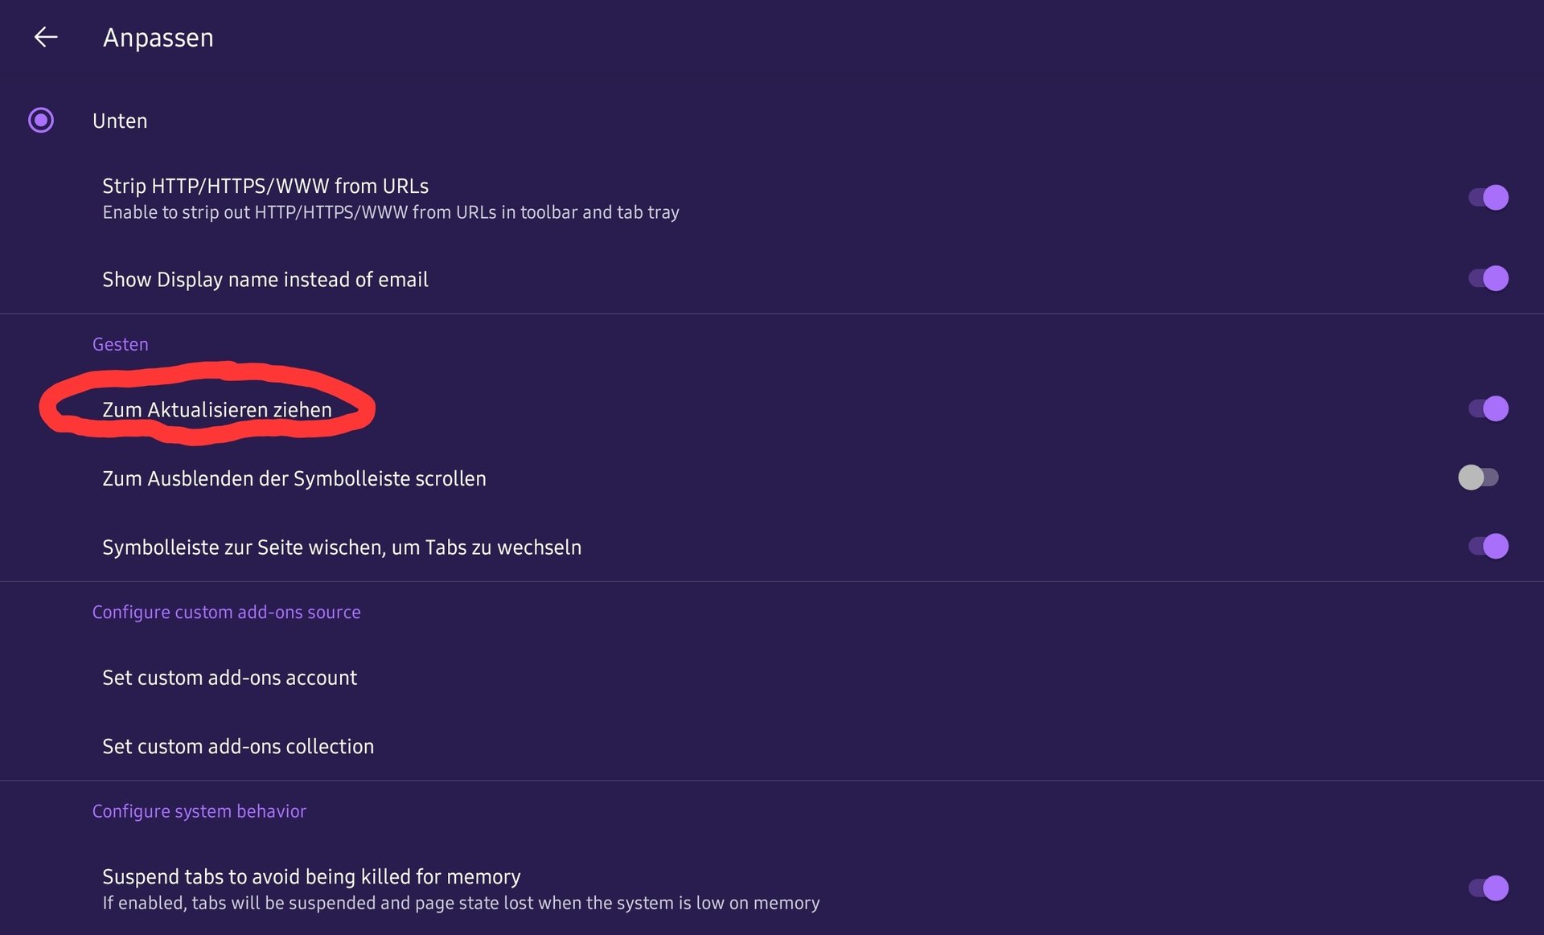Open Set custom add-ons account
Viewport: 1544px width, 935px height.
(229, 678)
